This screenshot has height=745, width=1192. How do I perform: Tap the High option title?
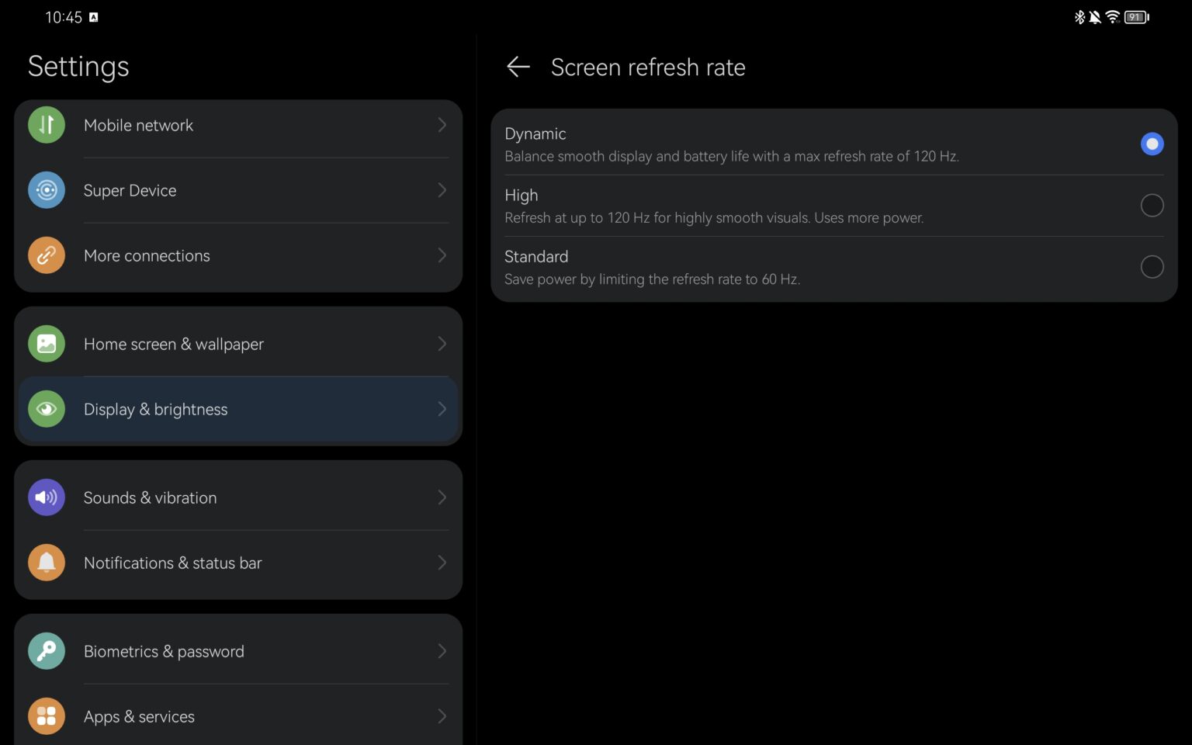[521, 196]
